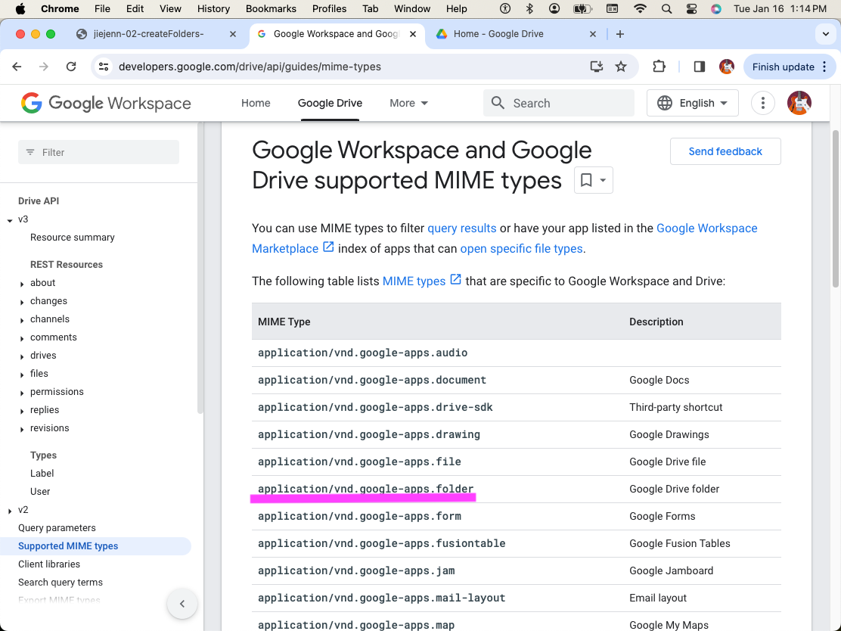Select Supported MIME types in the sidebar
841x631 pixels.
95,546
